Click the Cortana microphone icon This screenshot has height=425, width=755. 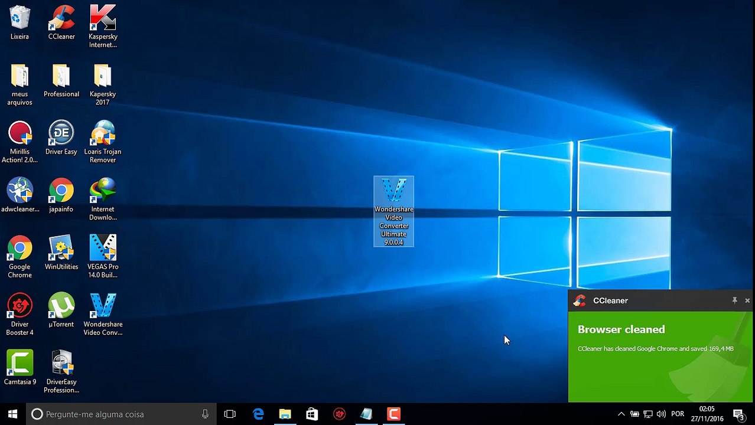click(205, 414)
